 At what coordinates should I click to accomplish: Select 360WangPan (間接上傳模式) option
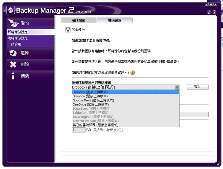point(126,117)
